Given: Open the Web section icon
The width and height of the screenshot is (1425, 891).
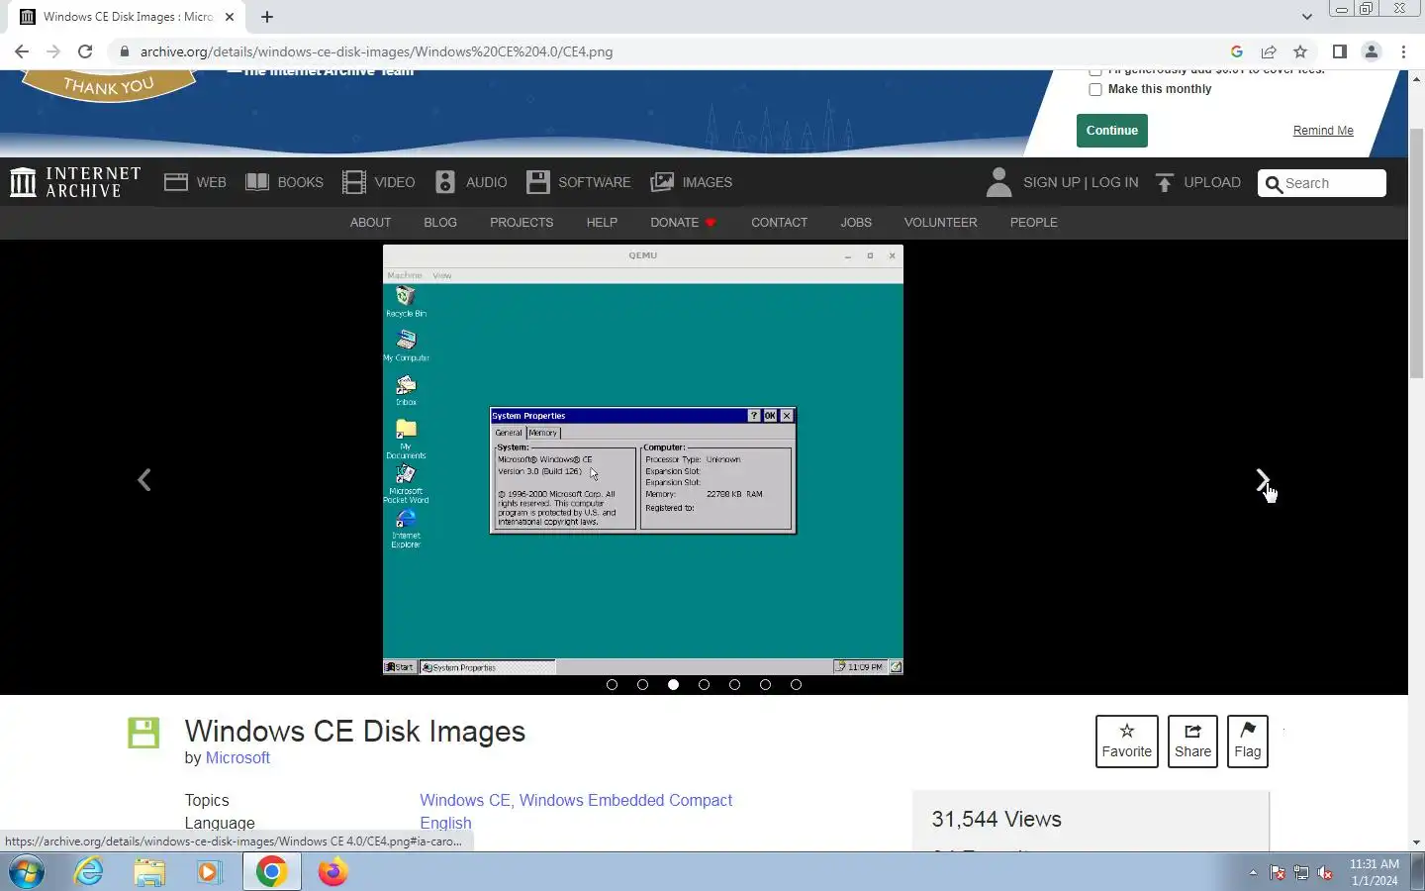Looking at the screenshot, I should point(176,182).
